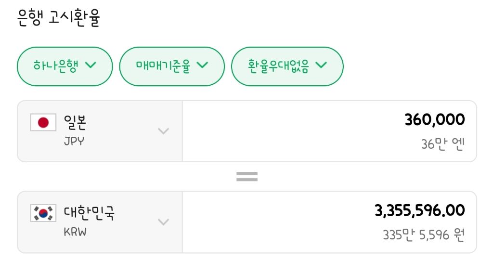The height and width of the screenshot is (260, 493).
Task: Open the 하나은행 bank selector
Action: pyautogui.click(x=65, y=66)
